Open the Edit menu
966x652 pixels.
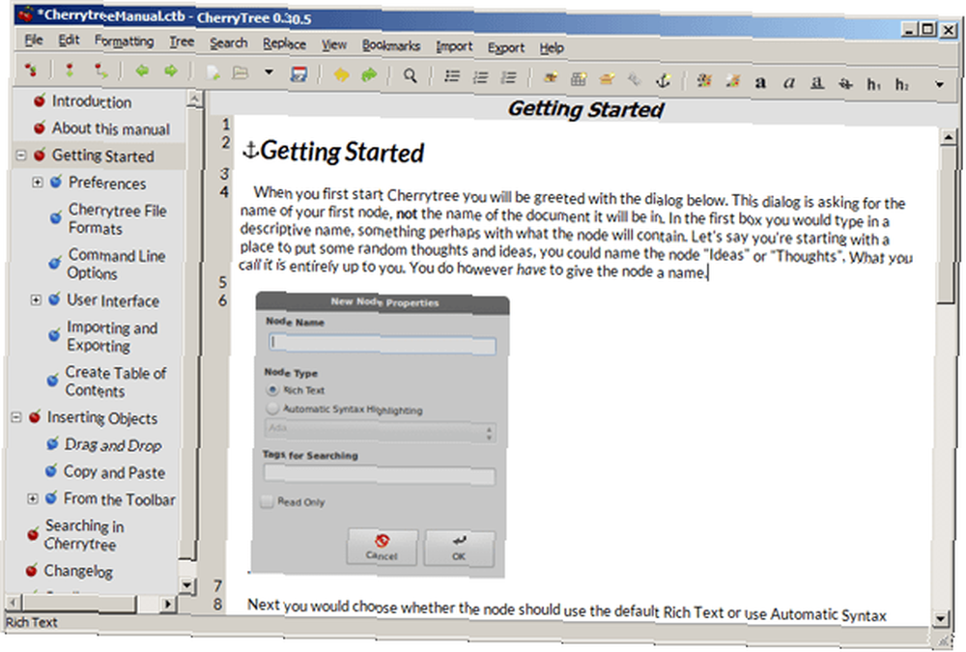coord(69,41)
